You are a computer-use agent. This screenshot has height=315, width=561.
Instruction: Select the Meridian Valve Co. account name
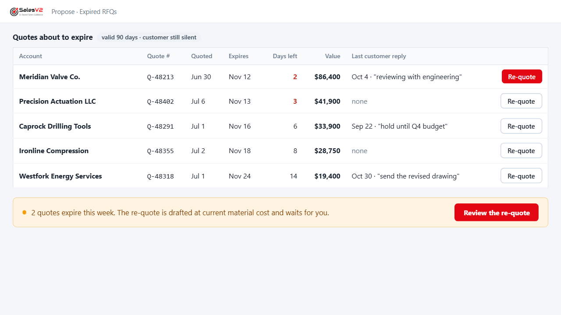click(x=50, y=77)
